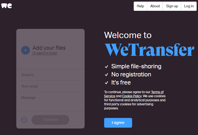The height and width of the screenshot is (135, 198).
Task: Open the Help menu item
Action: click(140, 6)
